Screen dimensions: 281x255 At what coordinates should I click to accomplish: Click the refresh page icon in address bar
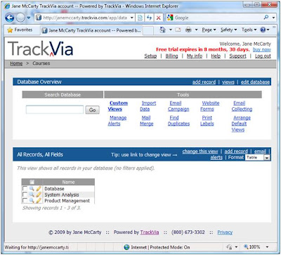coord(149,18)
